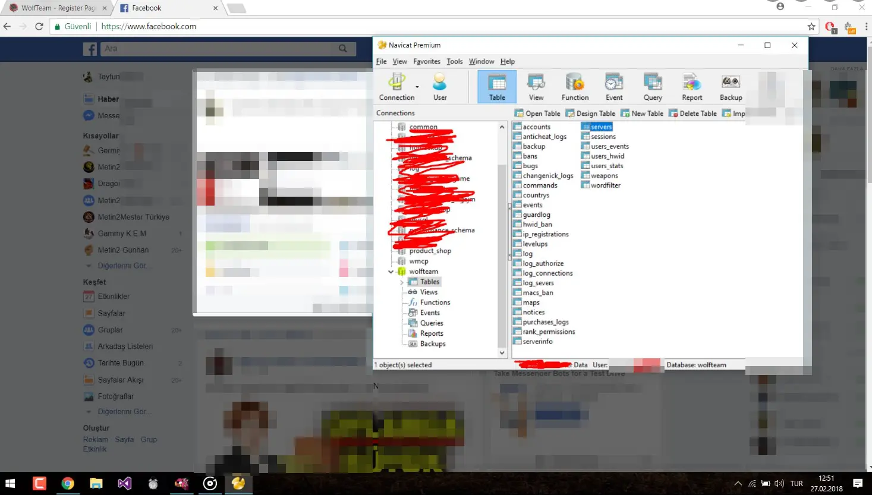Open the Tools menu
Screen dimensions: 872x495
point(454,62)
